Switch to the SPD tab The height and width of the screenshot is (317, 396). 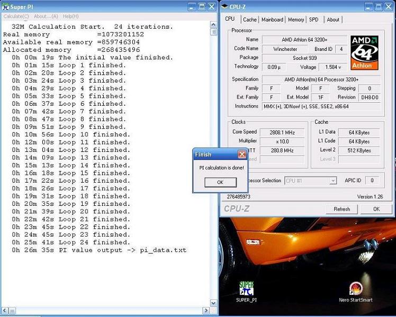(x=313, y=20)
